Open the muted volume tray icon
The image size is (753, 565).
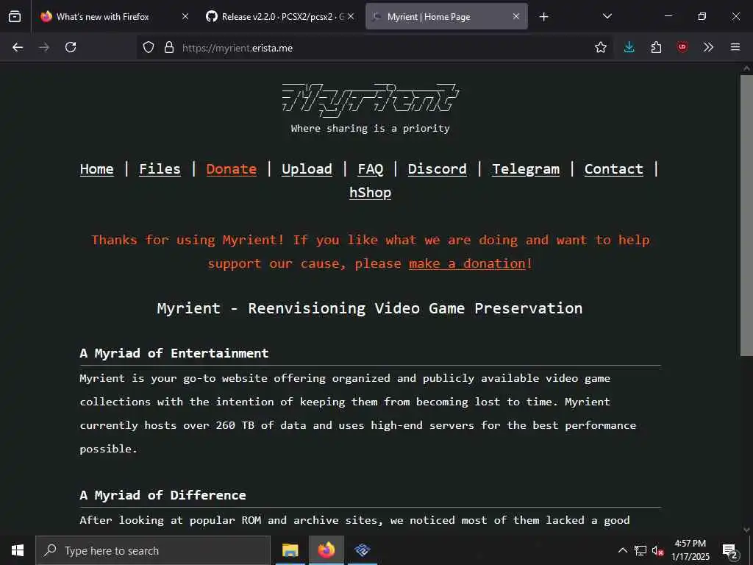[x=657, y=550]
